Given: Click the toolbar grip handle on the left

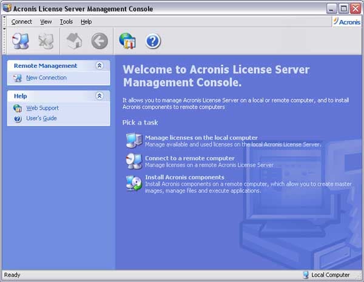Looking at the screenshot, I should (4, 41).
